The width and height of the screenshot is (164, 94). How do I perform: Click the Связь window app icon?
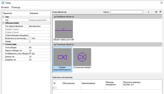pyautogui.click(x=3, y=3)
